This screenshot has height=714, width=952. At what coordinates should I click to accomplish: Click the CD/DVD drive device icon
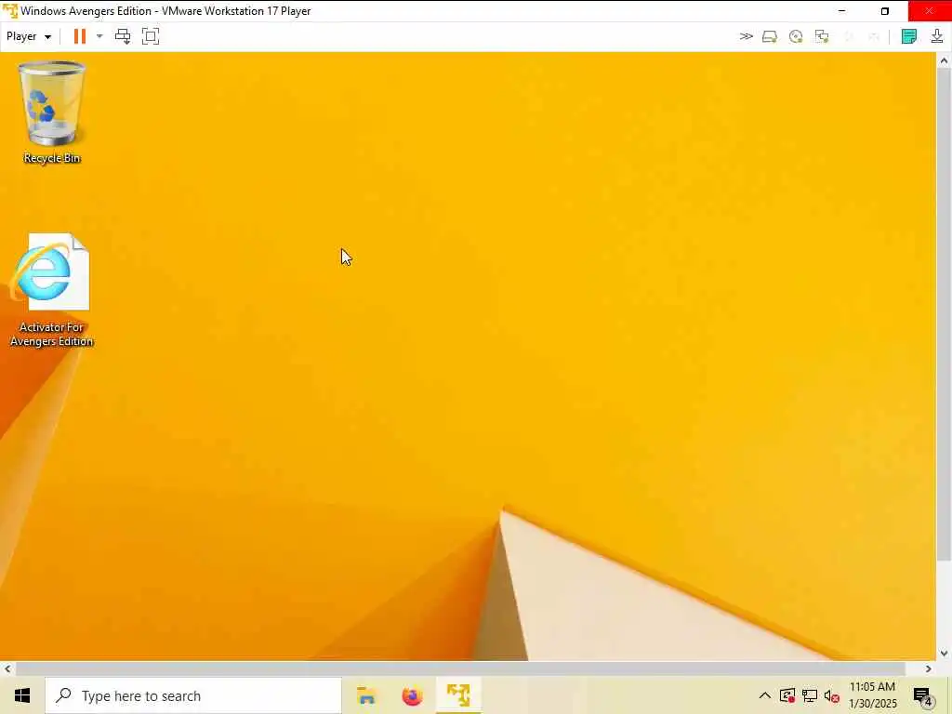[796, 36]
